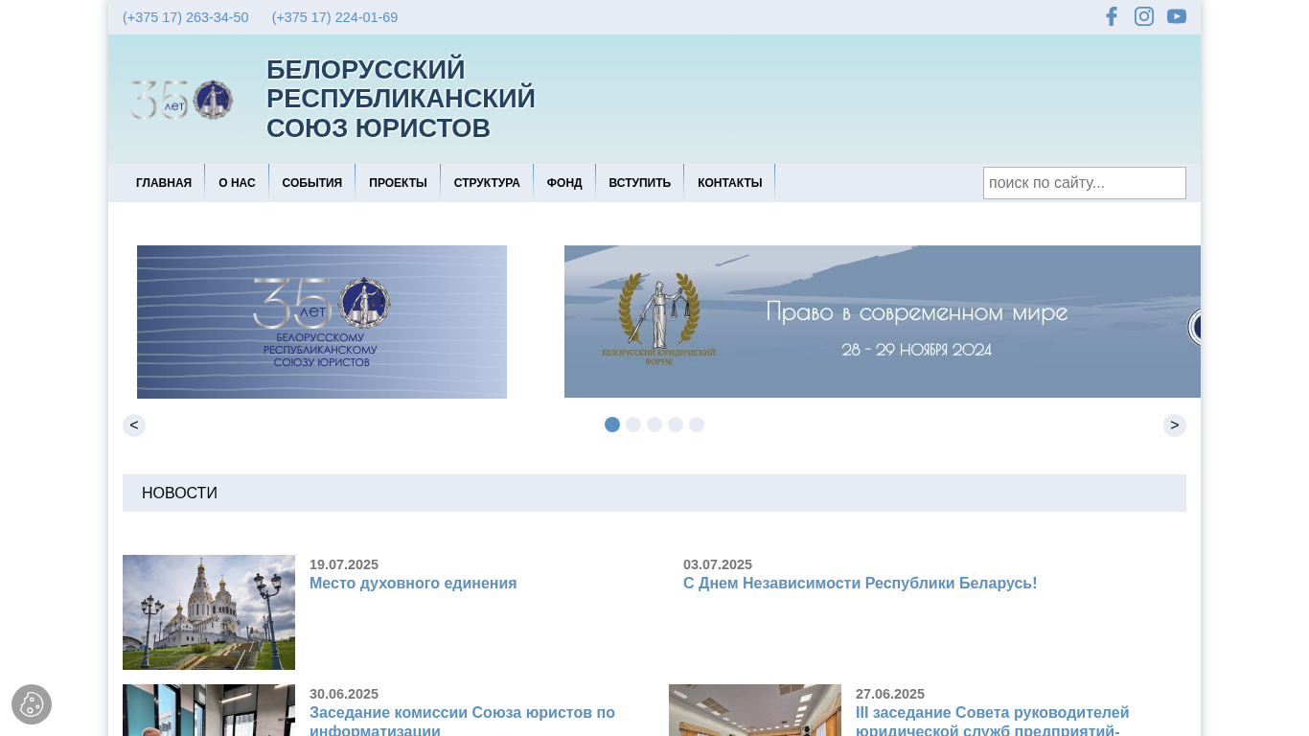The width and height of the screenshot is (1309, 736).
Task: Click the date 19.07.2025
Action: coord(344,564)
